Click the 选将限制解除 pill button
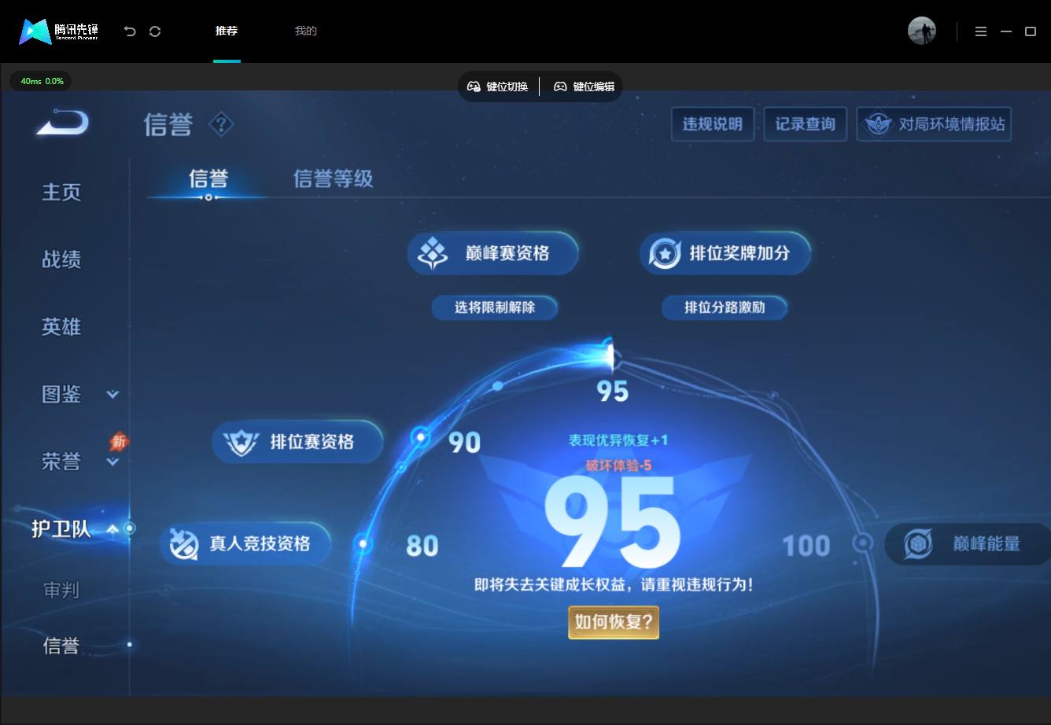Image resolution: width=1051 pixels, height=725 pixels. pyautogui.click(x=495, y=307)
